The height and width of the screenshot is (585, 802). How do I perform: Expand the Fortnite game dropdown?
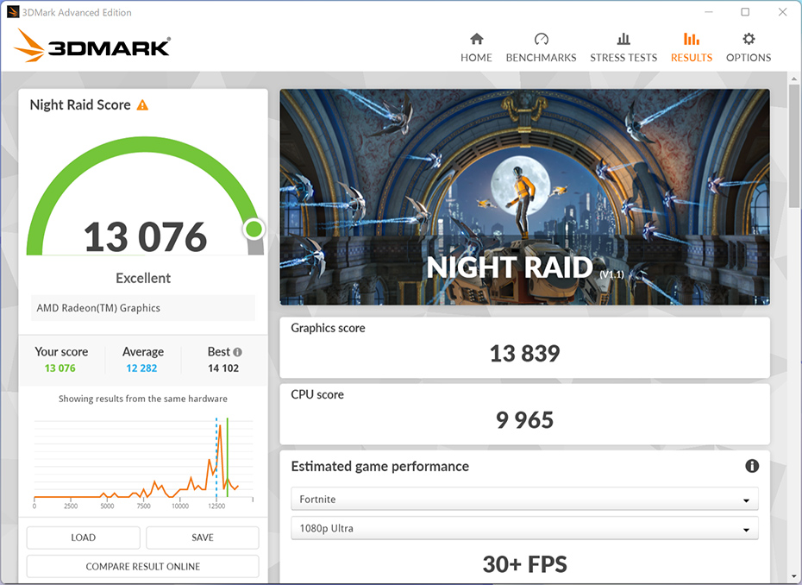click(524, 499)
